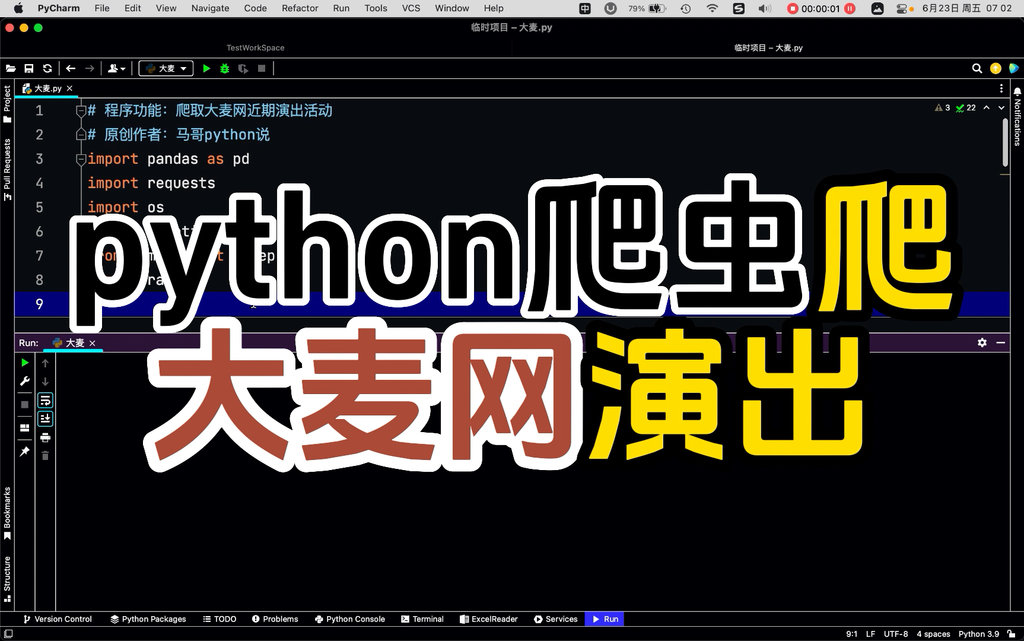Navigate forward with the right arrow

pos(90,68)
